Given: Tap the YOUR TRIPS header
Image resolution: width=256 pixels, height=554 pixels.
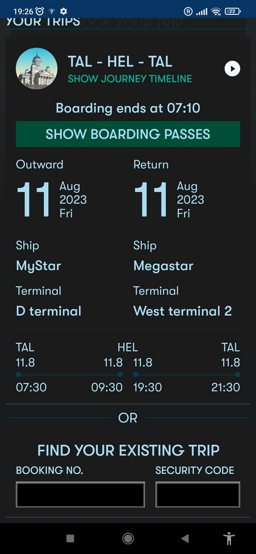Looking at the screenshot, I should [43, 22].
